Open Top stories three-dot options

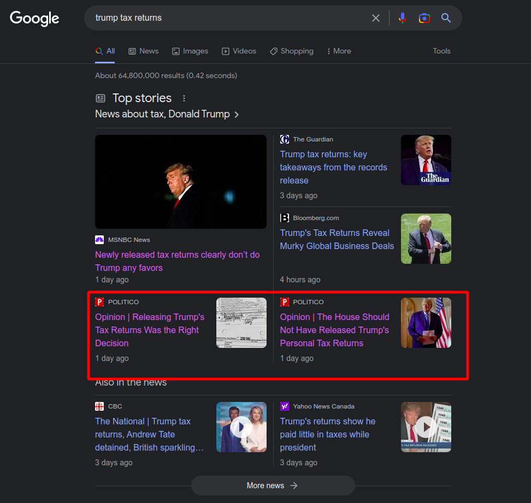[184, 98]
